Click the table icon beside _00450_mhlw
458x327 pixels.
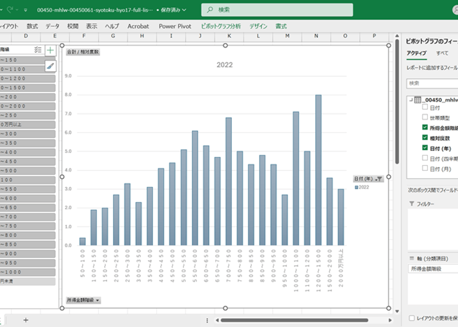418,100
